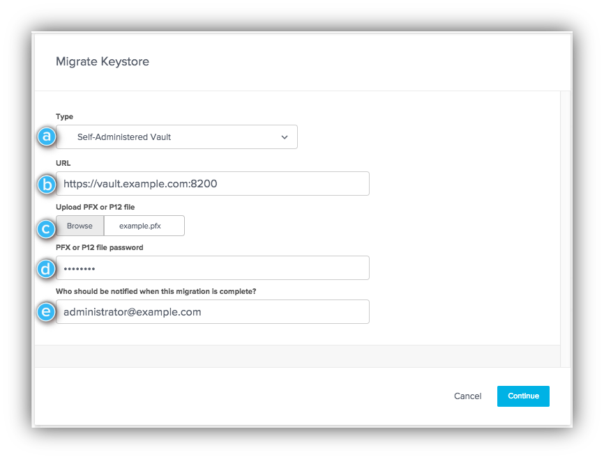The width and height of the screenshot is (604, 459).
Task: Click 'Who should be notified' label text
Action: pos(156,291)
